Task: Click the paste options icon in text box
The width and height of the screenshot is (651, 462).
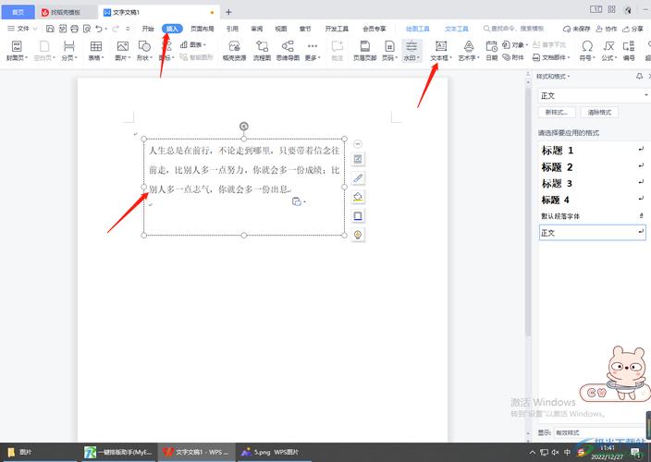Action: coord(297,201)
